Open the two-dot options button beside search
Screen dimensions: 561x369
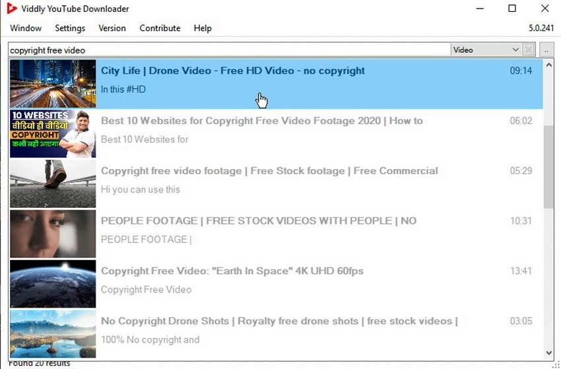pyautogui.click(x=546, y=50)
